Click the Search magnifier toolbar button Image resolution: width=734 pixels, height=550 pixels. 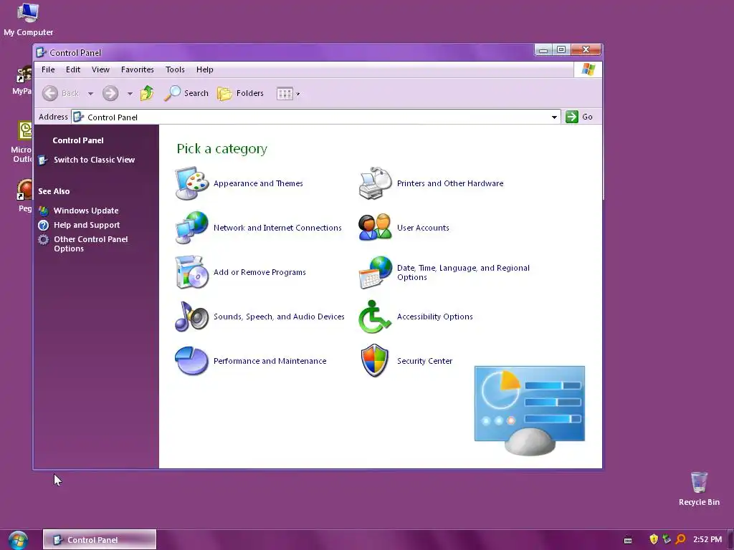(x=186, y=93)
